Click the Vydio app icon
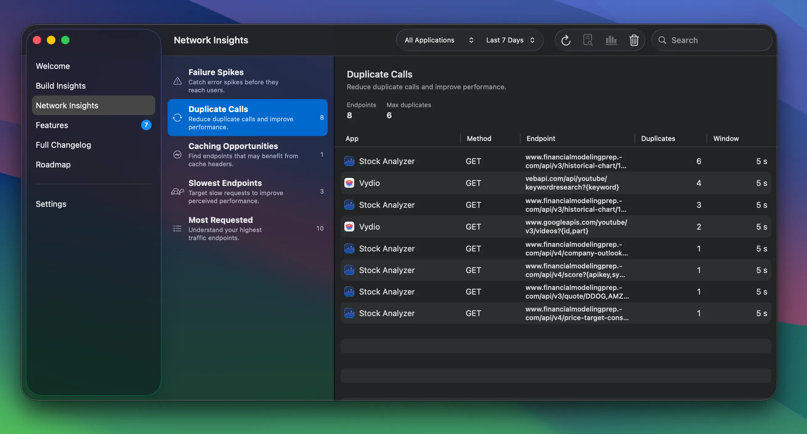 click(x=349, y=183)
